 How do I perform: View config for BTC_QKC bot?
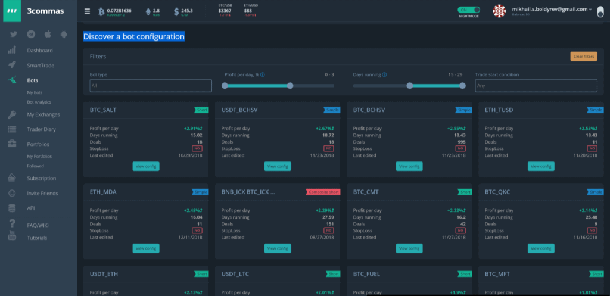click(541, 248)
